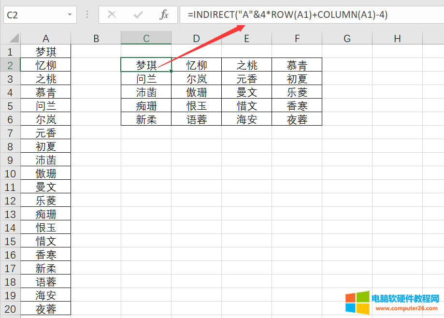Select row 1 header
The width and height of the screenshot is (444, 318).
[x=11, y=51]
